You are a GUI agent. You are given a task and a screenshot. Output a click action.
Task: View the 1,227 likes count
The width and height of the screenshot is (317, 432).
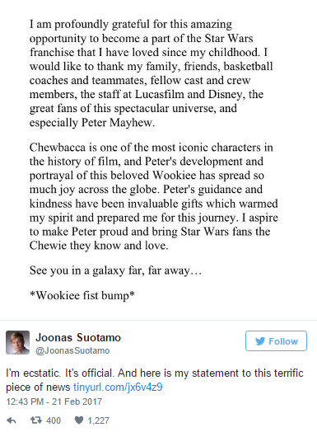99,420
